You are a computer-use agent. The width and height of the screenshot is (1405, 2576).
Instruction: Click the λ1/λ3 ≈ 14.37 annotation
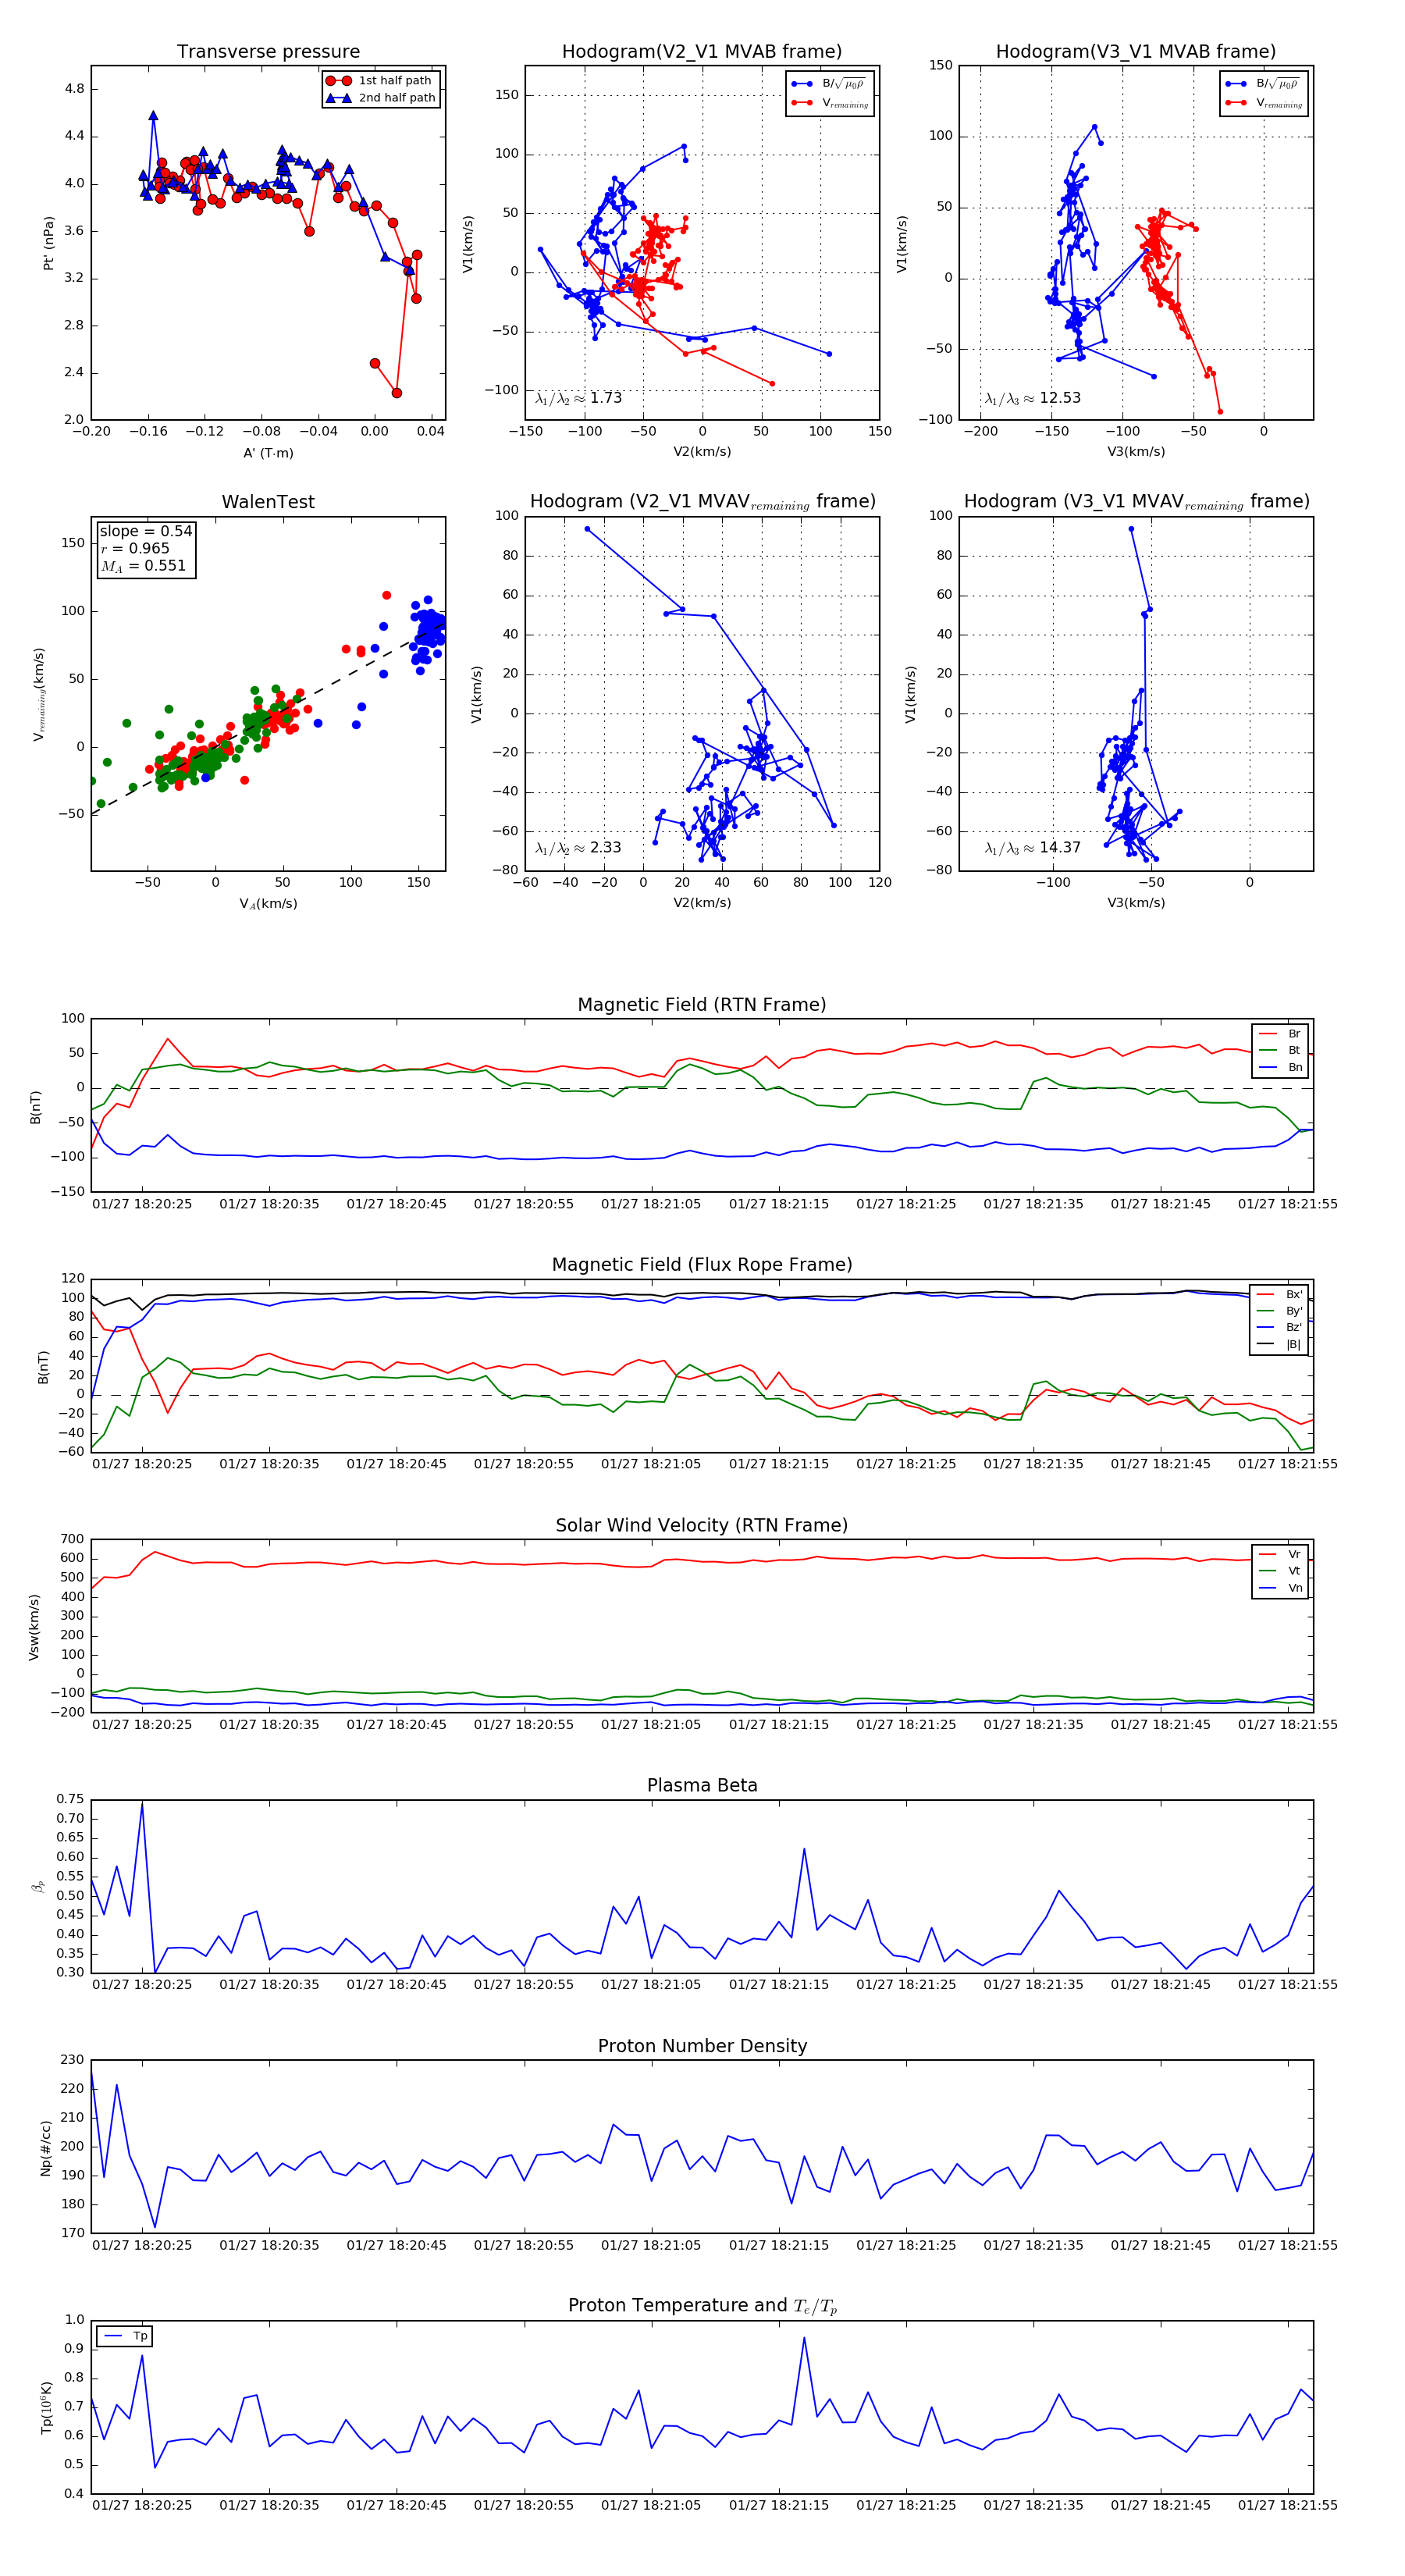[1032, 848]
